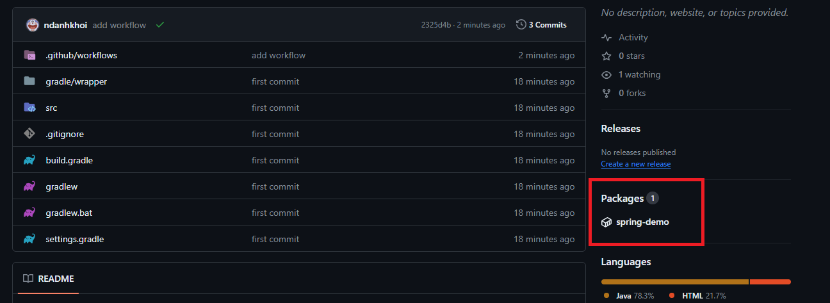This screenshot has height=303, width=830.
Task: Click the 0 stars link
Action: [x=631, y=56]
